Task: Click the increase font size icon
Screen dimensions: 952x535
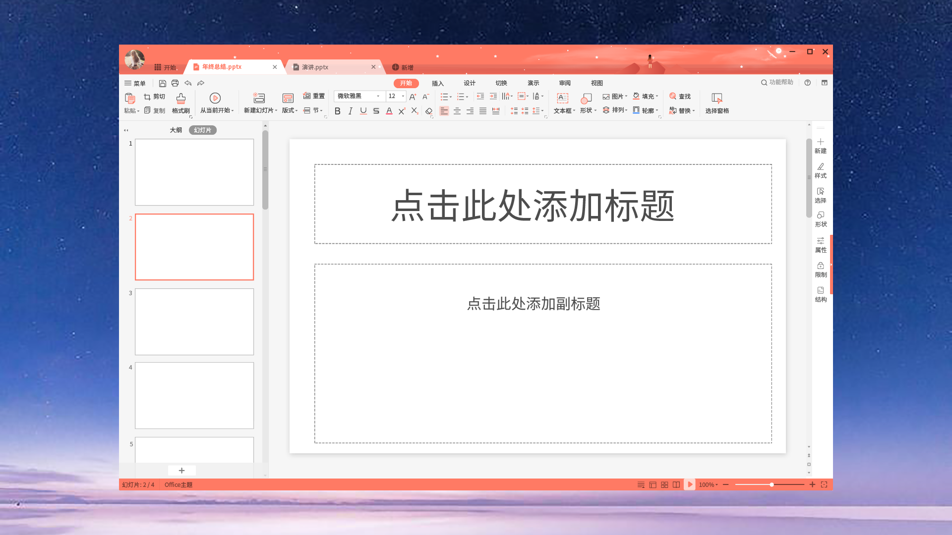Action: (413, 97)
